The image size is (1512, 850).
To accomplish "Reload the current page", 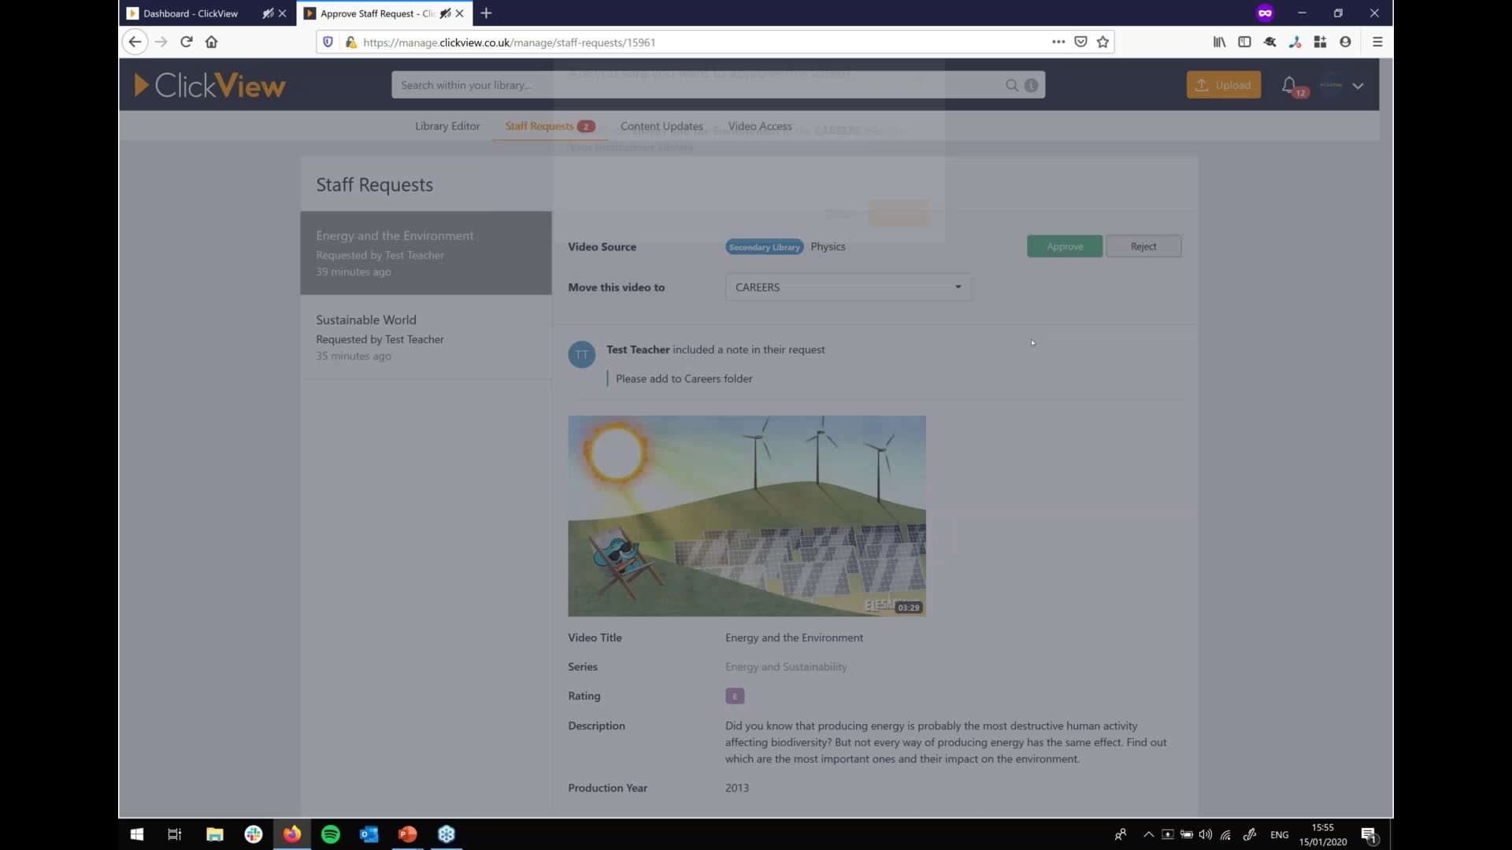I will [x=186, y=42].
